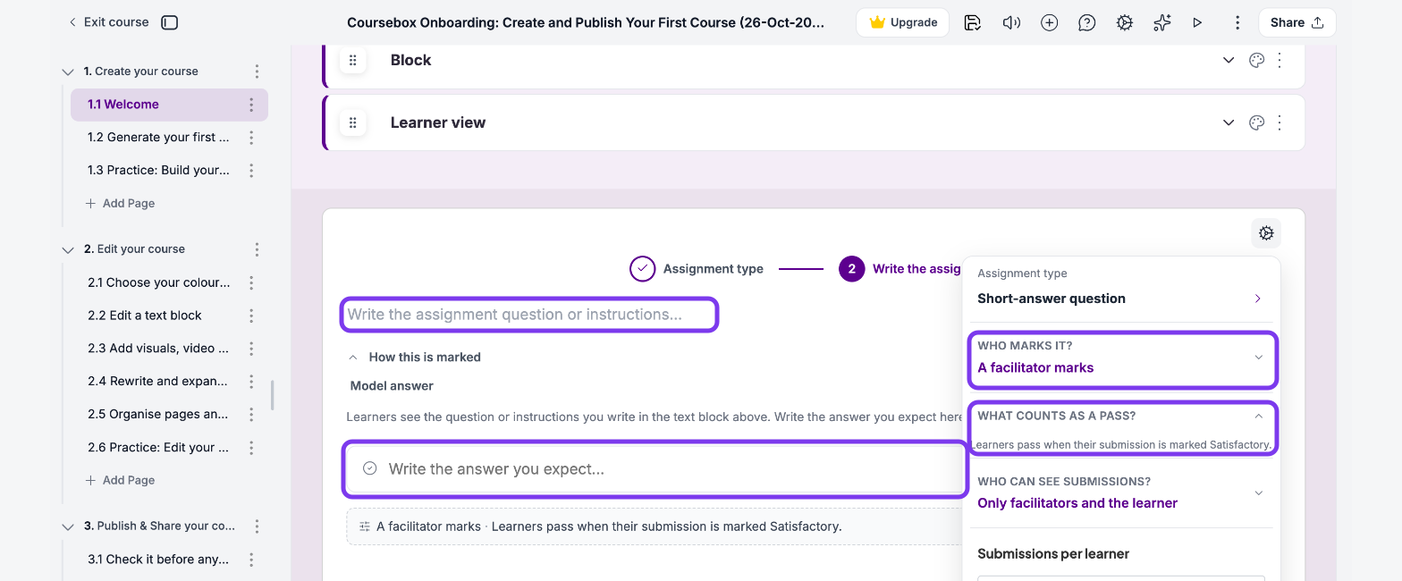Screen dimensions: 1402x581
Task: Open options for 1.3 Practice: Build your page
Action: 251,171
